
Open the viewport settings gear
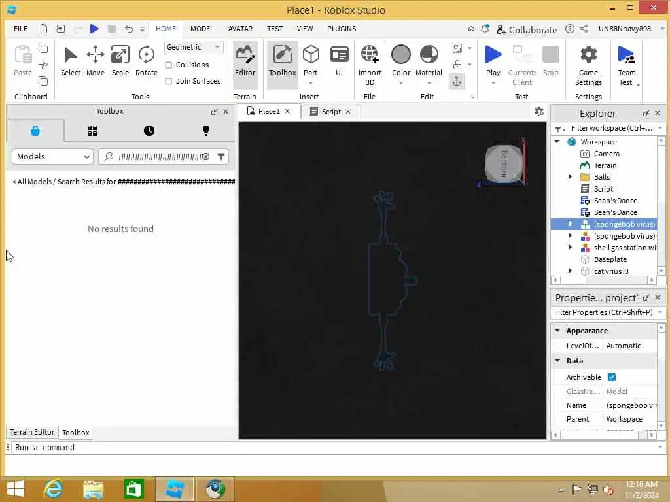pos(539,111)
